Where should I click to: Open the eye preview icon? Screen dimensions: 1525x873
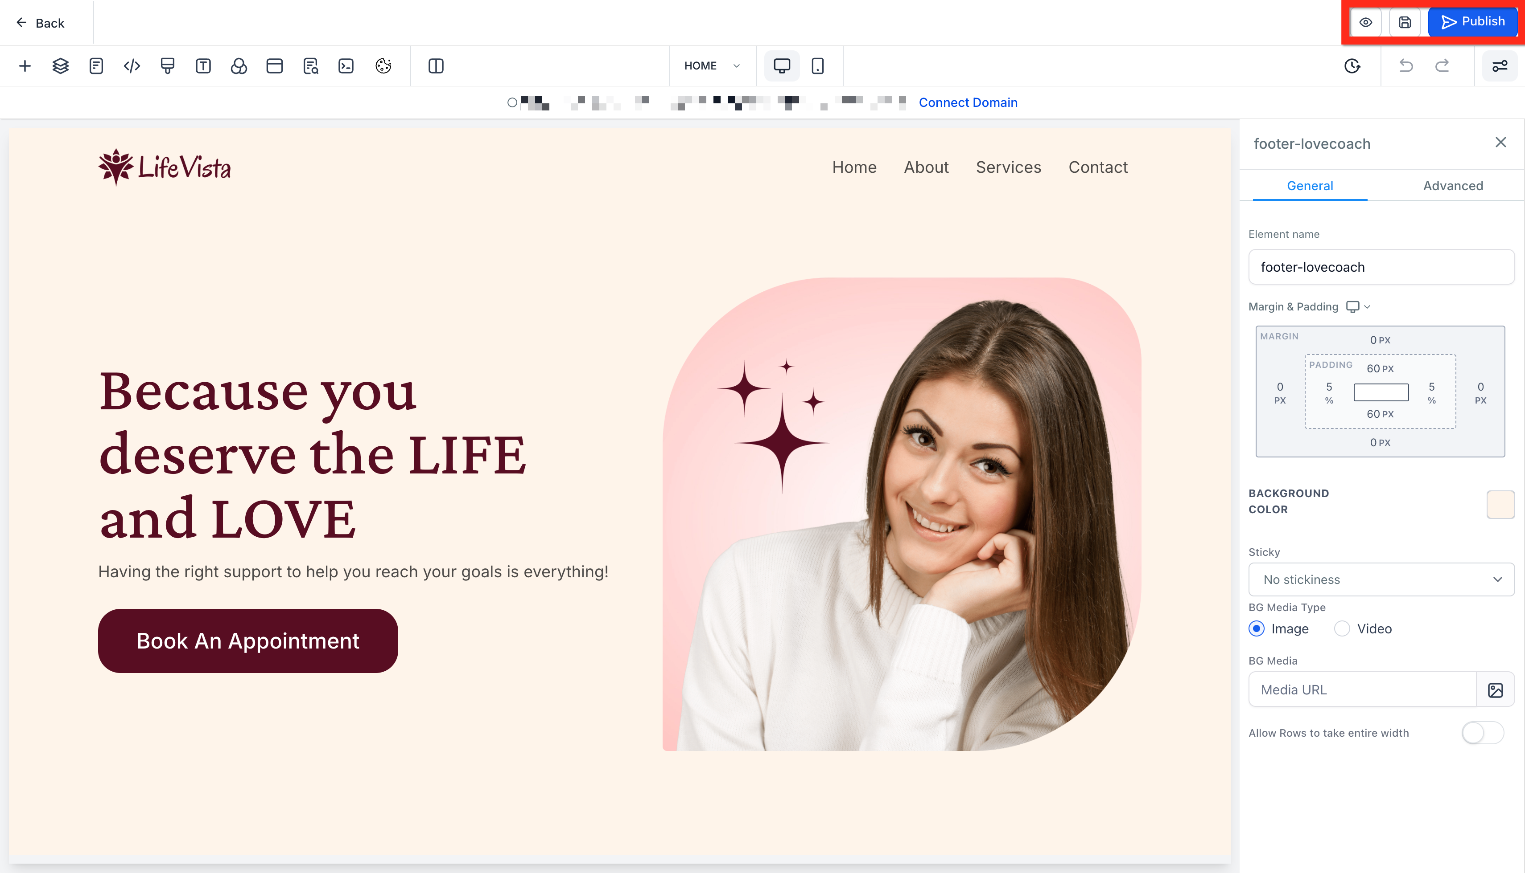point(1365,22)
